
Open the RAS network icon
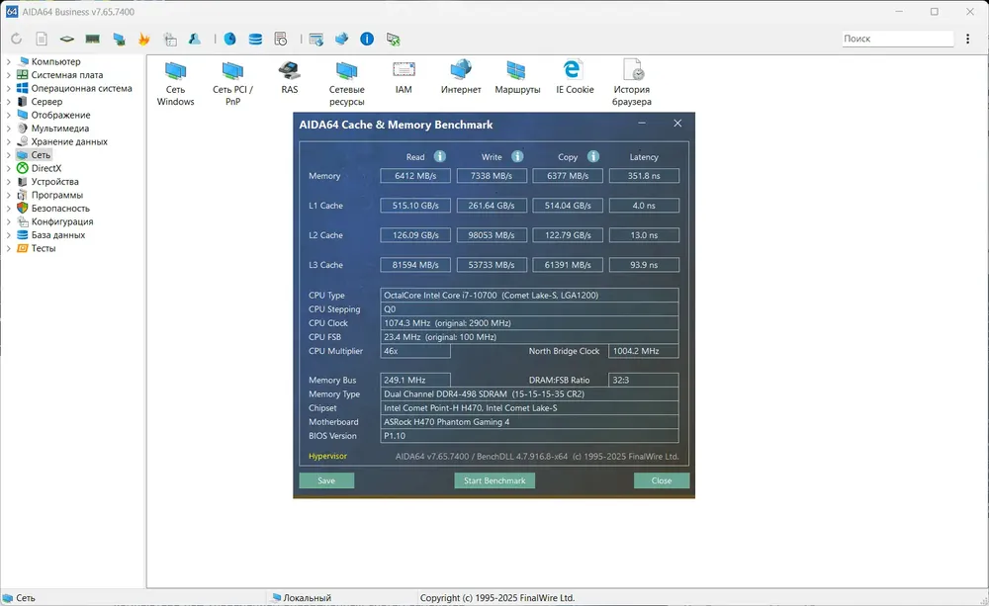click(x=290, y=77)
